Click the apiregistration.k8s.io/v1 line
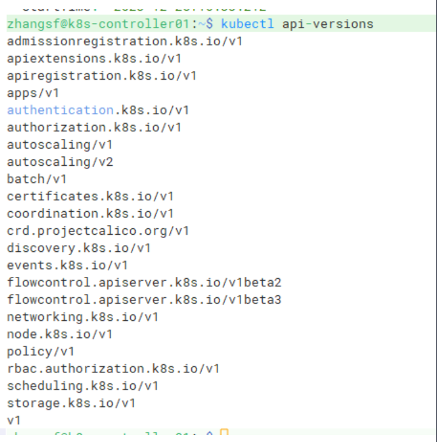Screen dimensions: 437x442 tap(101, 76)
